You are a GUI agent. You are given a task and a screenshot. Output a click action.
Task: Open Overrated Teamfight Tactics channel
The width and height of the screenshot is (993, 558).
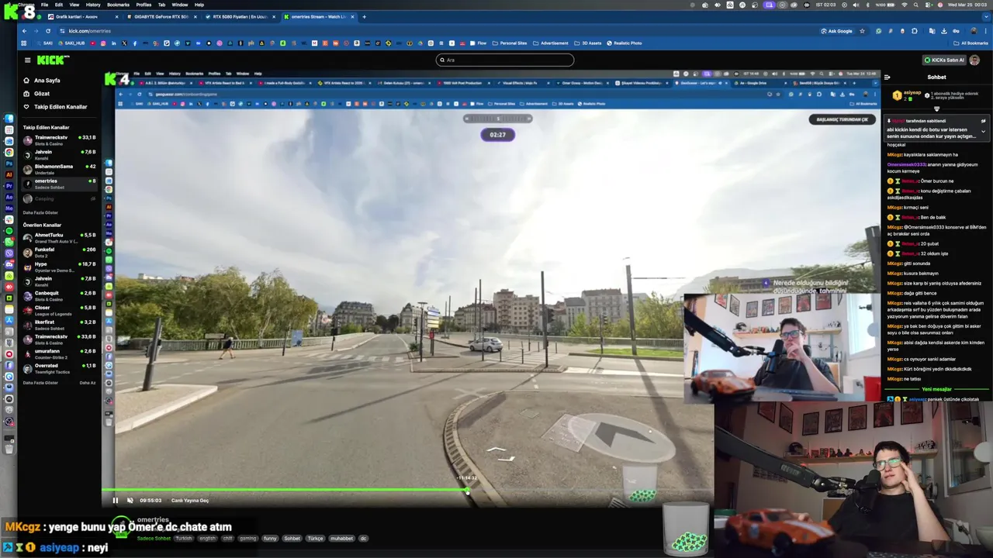(59, 368)
